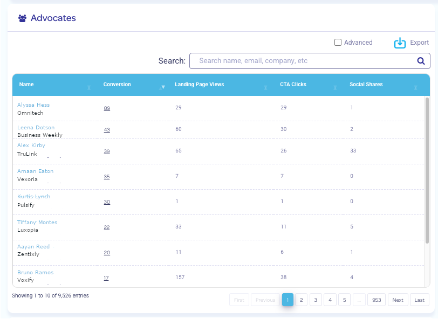Focus the advocate search input field
Image resolution: width=438 pixels, height=319 pixels.
click(302, 61)
